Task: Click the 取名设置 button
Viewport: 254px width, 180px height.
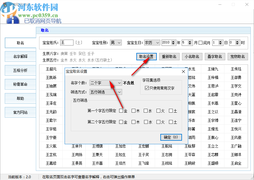Action: click(146, 56)
